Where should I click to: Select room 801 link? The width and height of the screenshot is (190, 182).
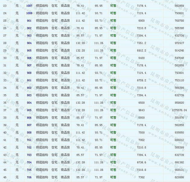pyautogui.click(x=29, y=80)
